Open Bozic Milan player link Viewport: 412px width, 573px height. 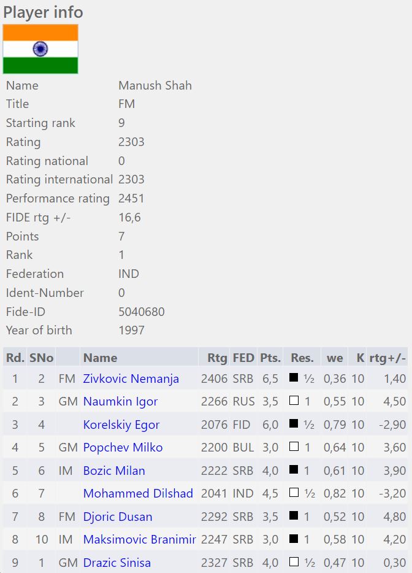tap(114, 471)
